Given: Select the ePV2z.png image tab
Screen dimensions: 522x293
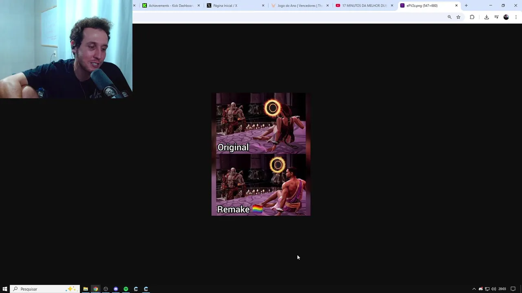Looking at the screenshot, I should (429, 6).
